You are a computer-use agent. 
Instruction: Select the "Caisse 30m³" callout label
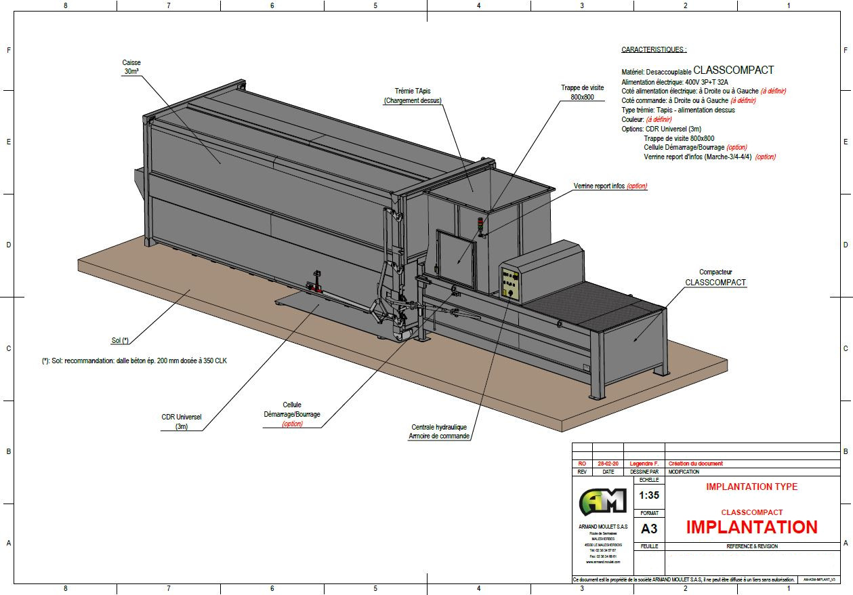pyautogui.click(x=132, y=66)
